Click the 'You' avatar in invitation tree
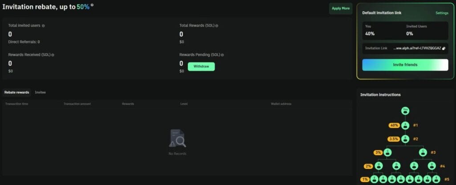The width and height of the screenshot is (456, 185). [x=405, y=111]
